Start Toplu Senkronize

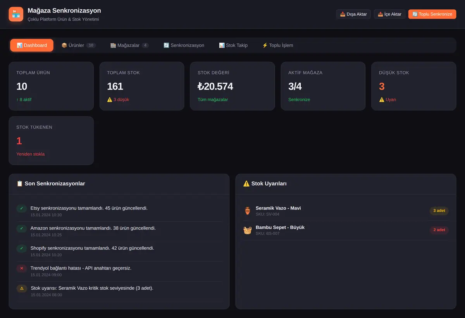(x=432, y=14)
